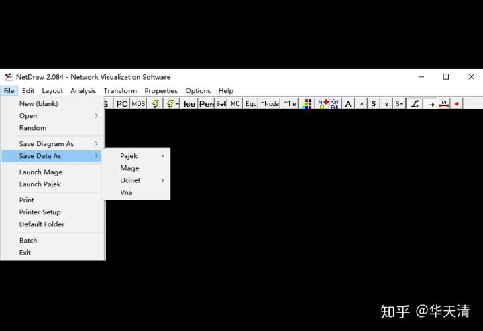Click the lightning bolt layout icon
This screenshot has width=483, height=331.
tap(155, 104)
